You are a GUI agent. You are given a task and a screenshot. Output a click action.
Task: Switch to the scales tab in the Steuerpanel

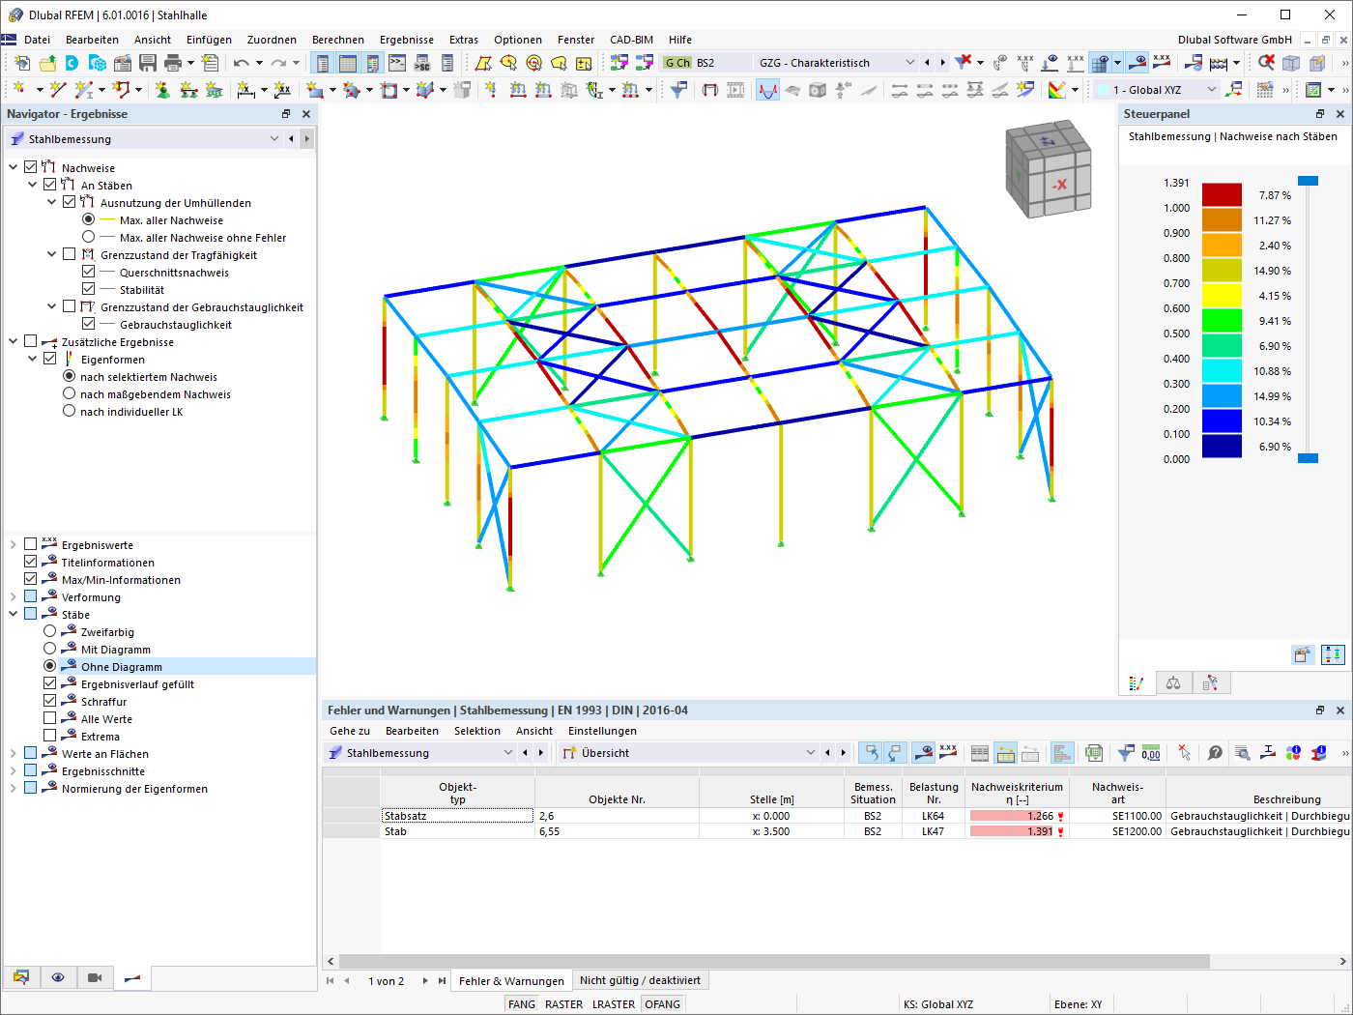click(x=1173, y=683)
